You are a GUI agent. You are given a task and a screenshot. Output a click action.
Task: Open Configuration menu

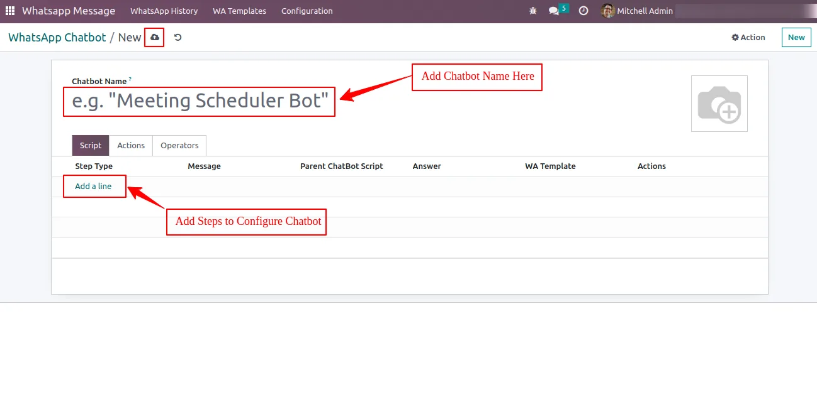307,11
